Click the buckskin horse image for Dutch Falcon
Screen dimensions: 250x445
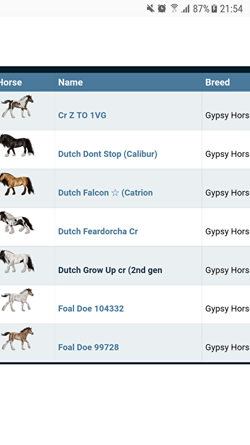coord(17,184)
